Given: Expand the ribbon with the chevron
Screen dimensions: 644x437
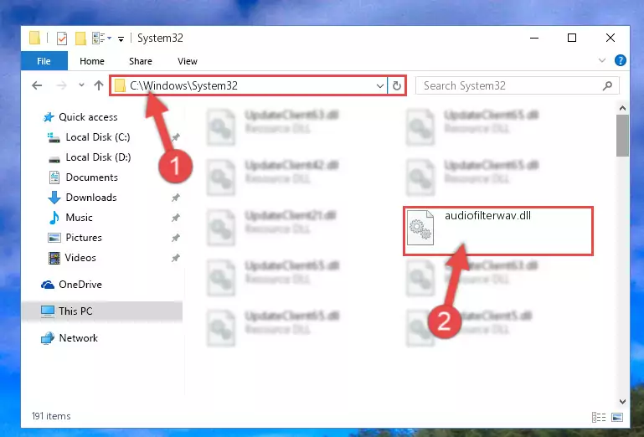Looking at the screenshot, I should [x=602, y=61].
